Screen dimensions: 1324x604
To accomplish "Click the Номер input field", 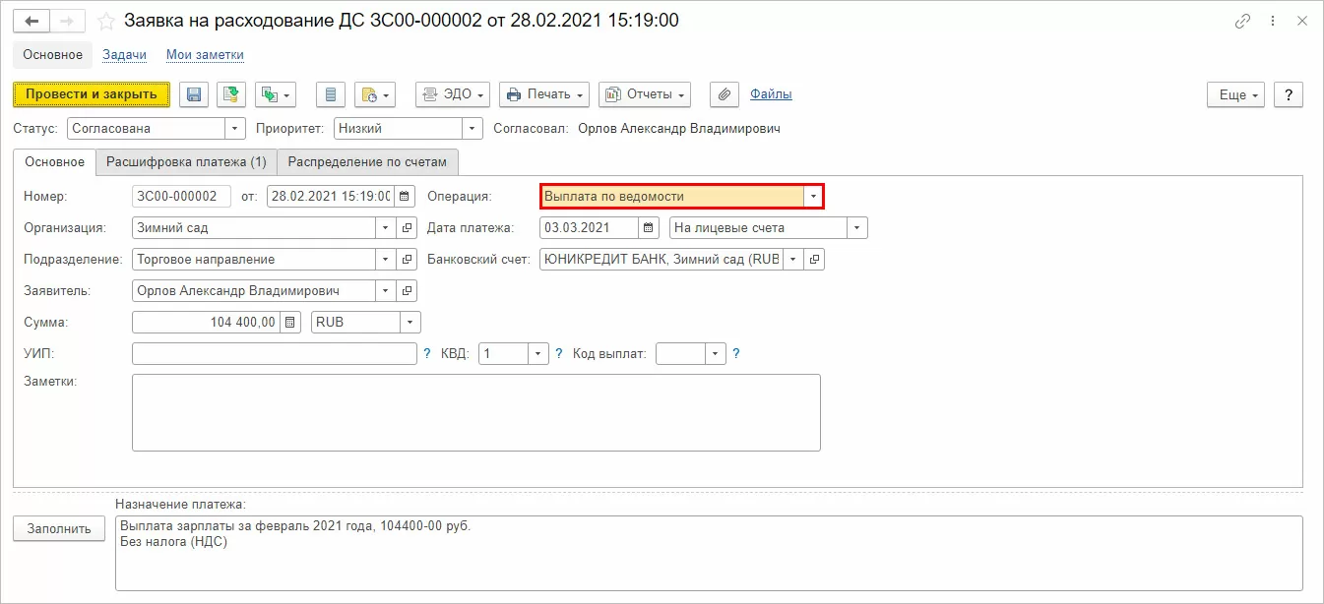I will pos(181,196).
